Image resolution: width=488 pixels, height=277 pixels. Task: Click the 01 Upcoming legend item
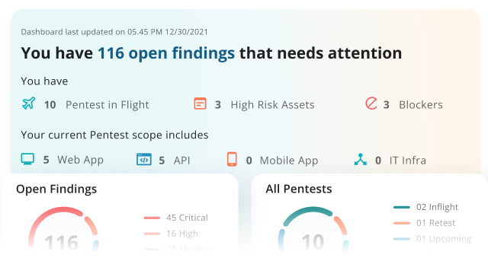coord(432,239)
